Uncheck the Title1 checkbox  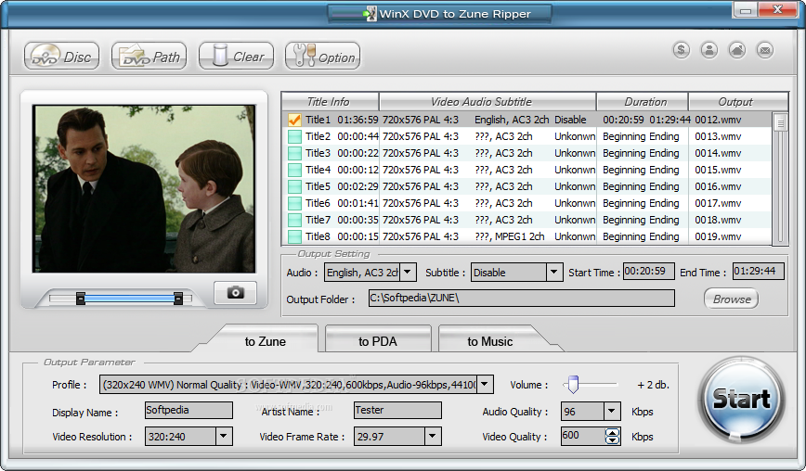294,120
